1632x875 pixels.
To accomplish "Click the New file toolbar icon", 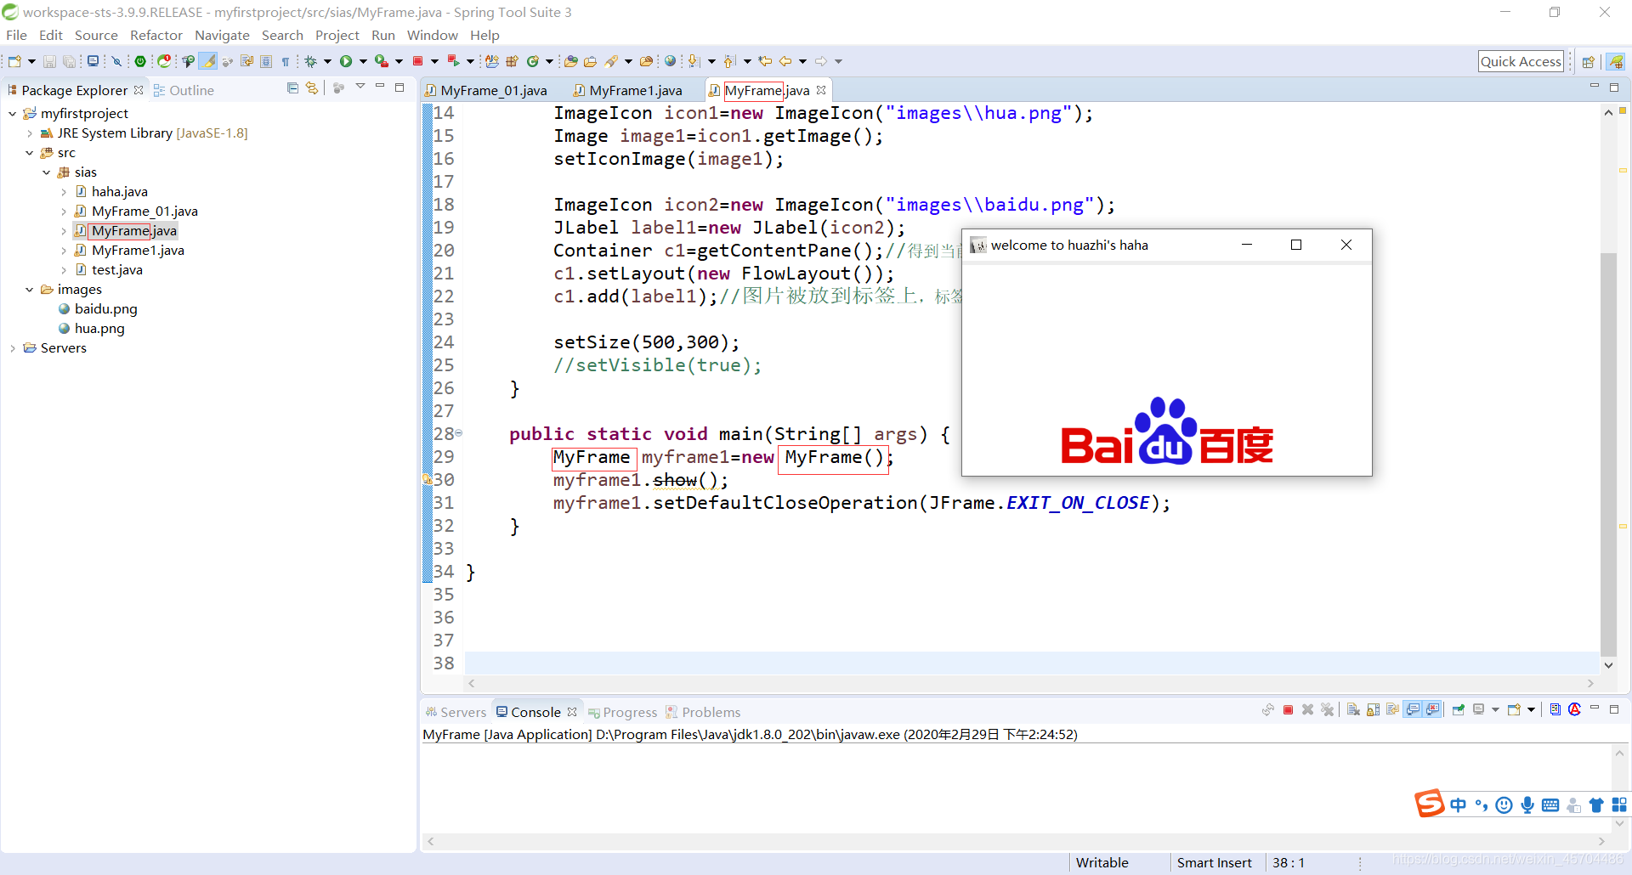I will (14, 61).
